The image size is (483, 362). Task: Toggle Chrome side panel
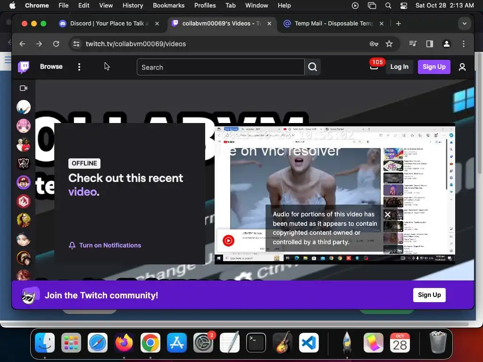click(429, 44)
